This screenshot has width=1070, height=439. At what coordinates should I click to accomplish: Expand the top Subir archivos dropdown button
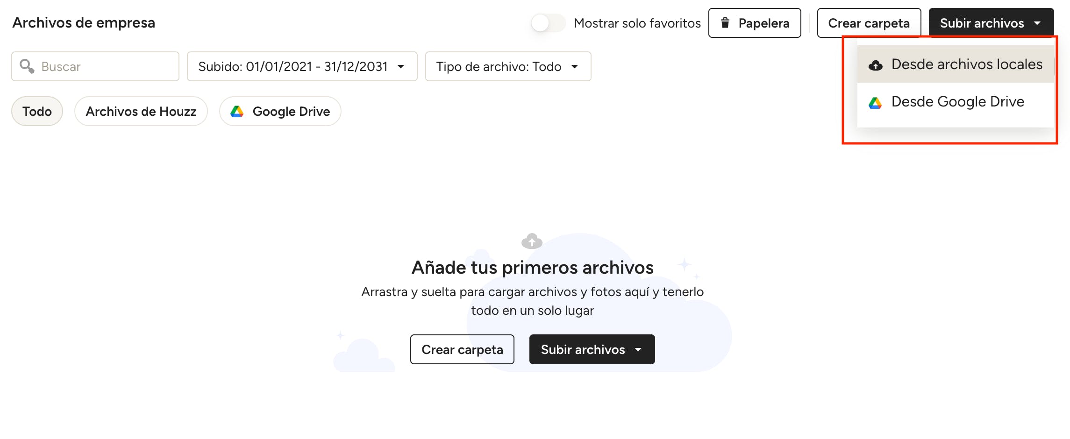(991, 23)
